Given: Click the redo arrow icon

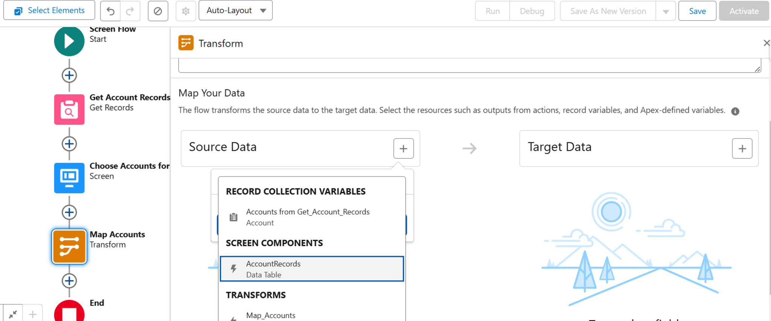Looking at the screenshot, I should (130, 11).
